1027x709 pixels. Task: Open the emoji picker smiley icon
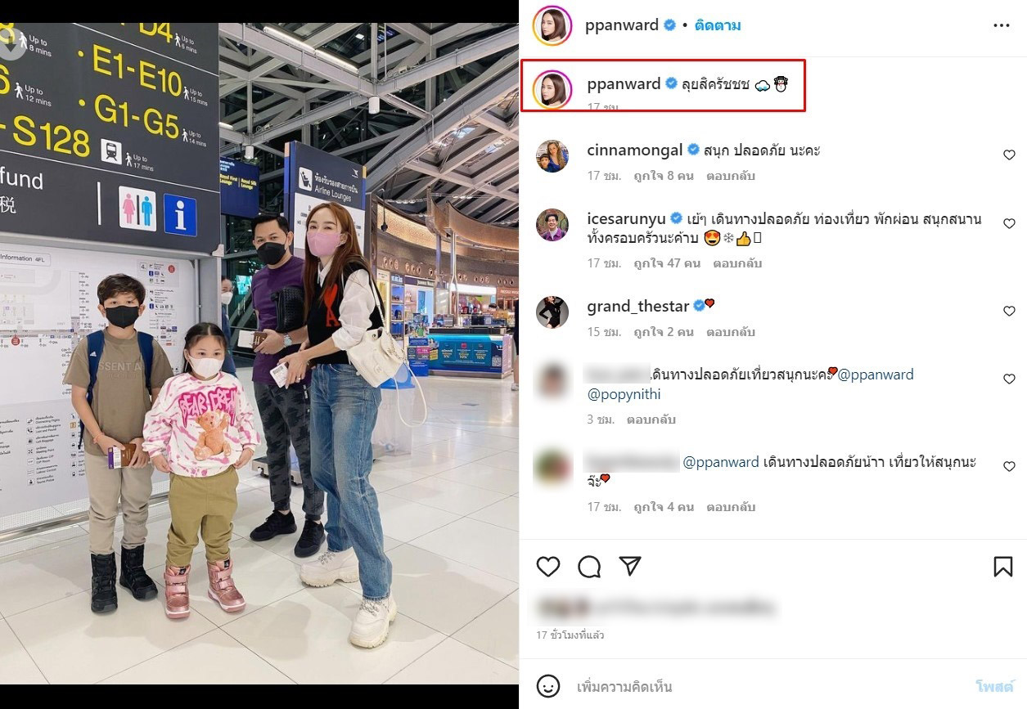click(x=548, y=686)
